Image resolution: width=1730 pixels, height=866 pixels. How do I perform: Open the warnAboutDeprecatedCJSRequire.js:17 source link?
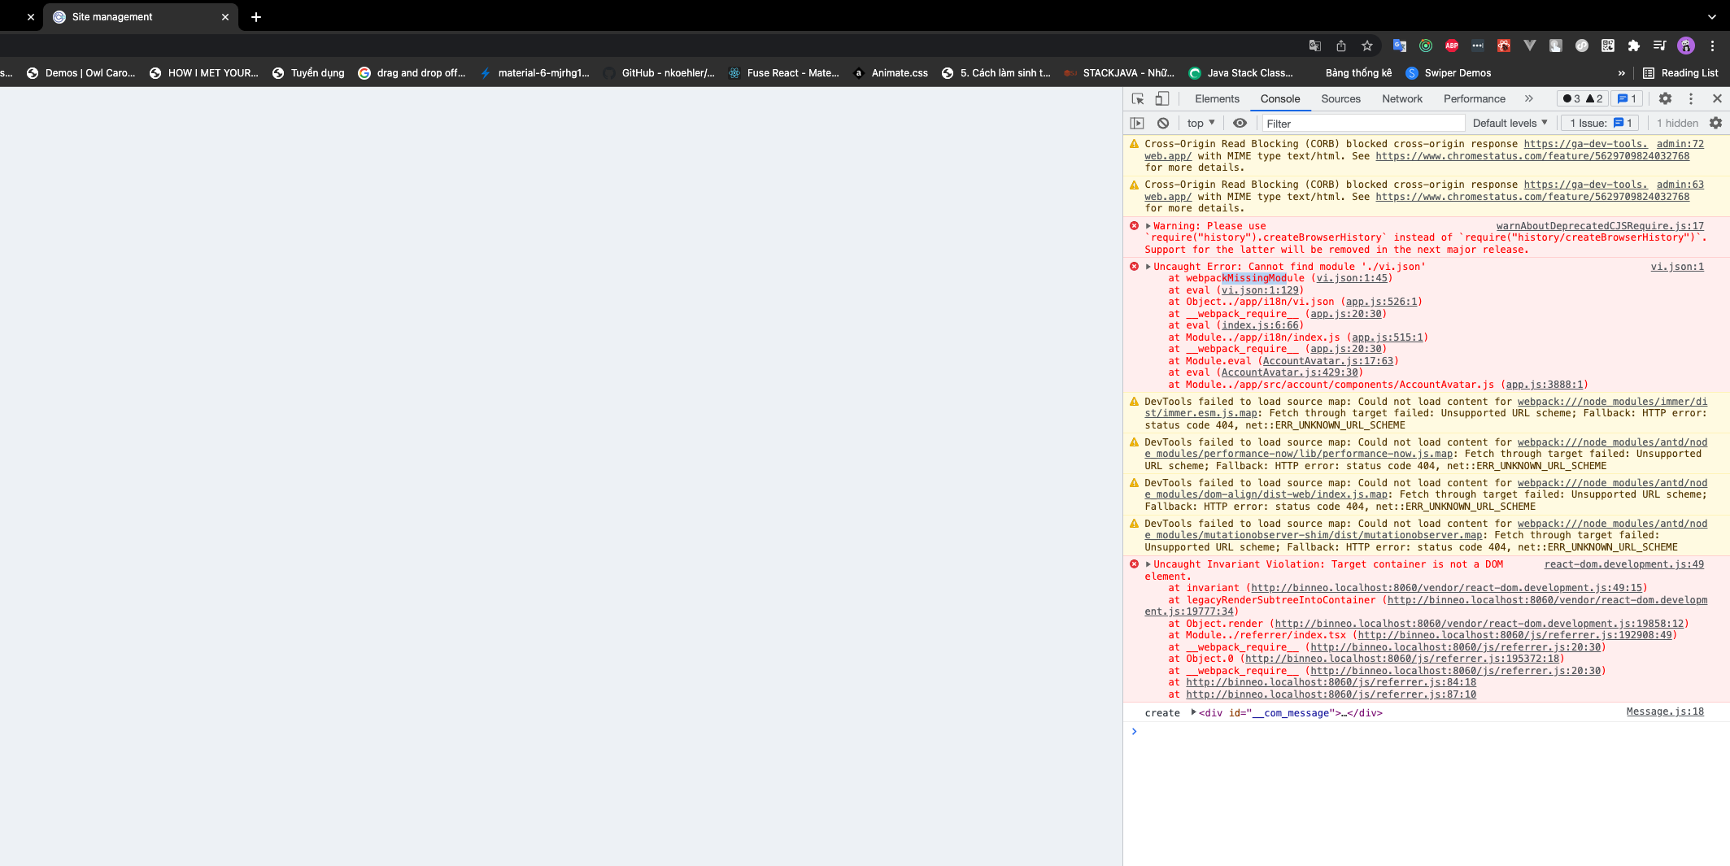1599,226
